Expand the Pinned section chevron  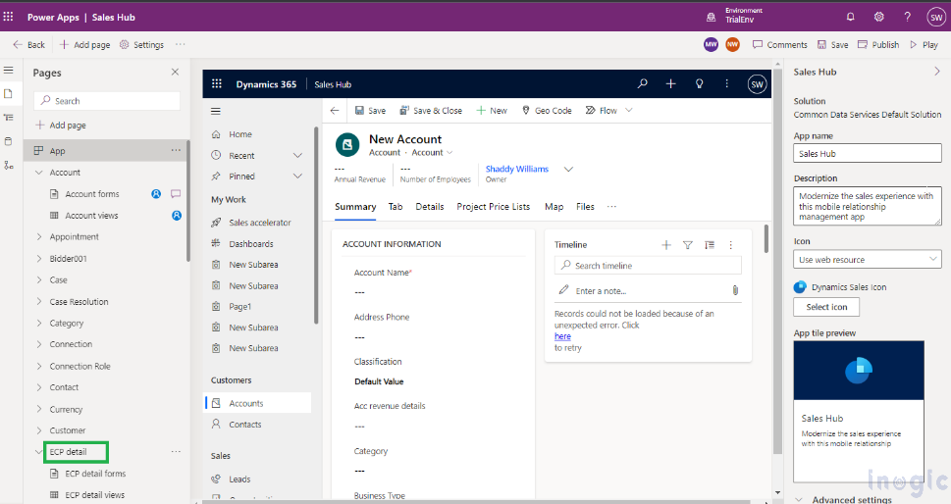(x=297, y=176)
